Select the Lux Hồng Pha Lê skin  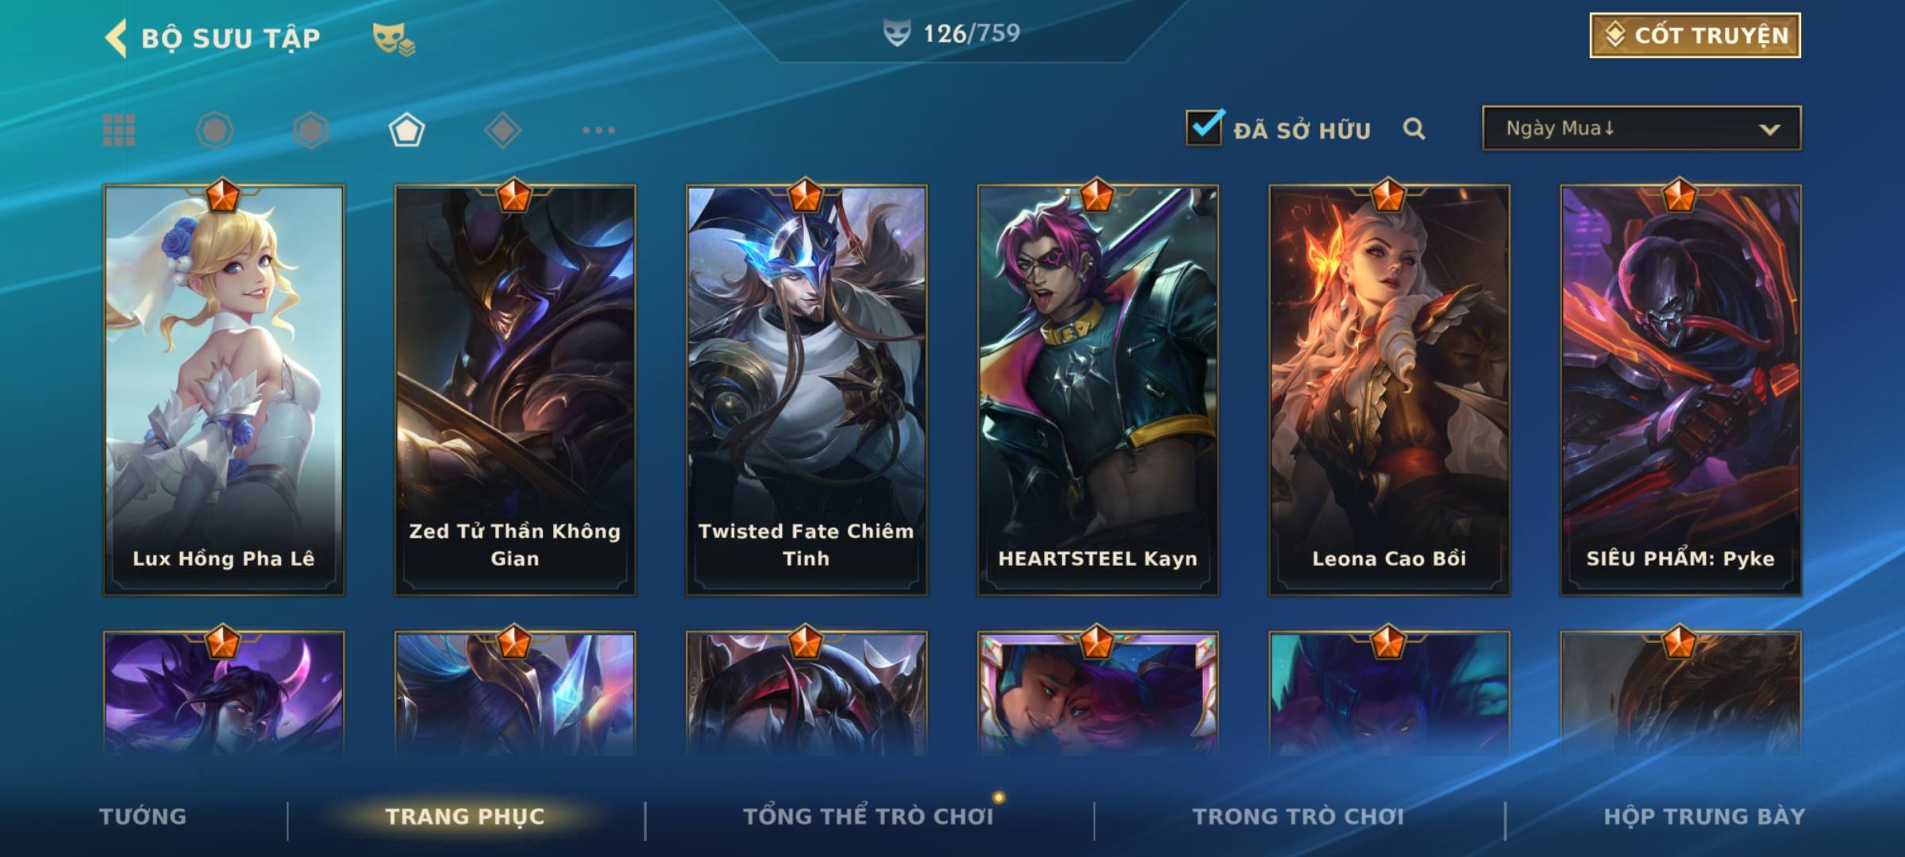(x=224, y=390)
